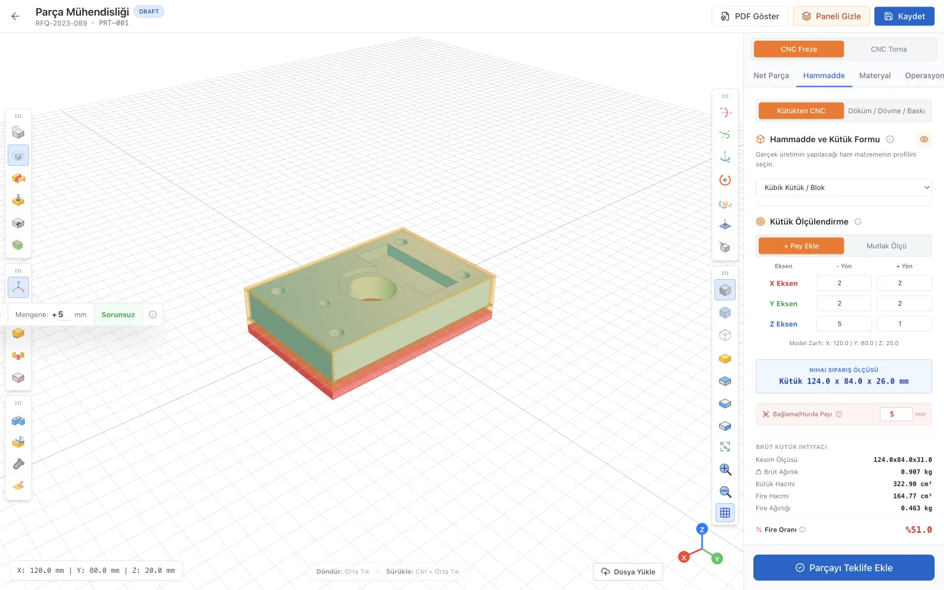Select the blue-top block view icon
The image size is (944, 590).
tap(725, 381)
